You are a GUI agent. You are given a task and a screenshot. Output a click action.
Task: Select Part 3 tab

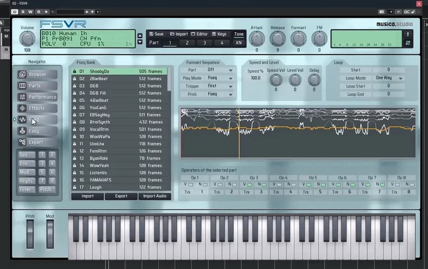205,43
